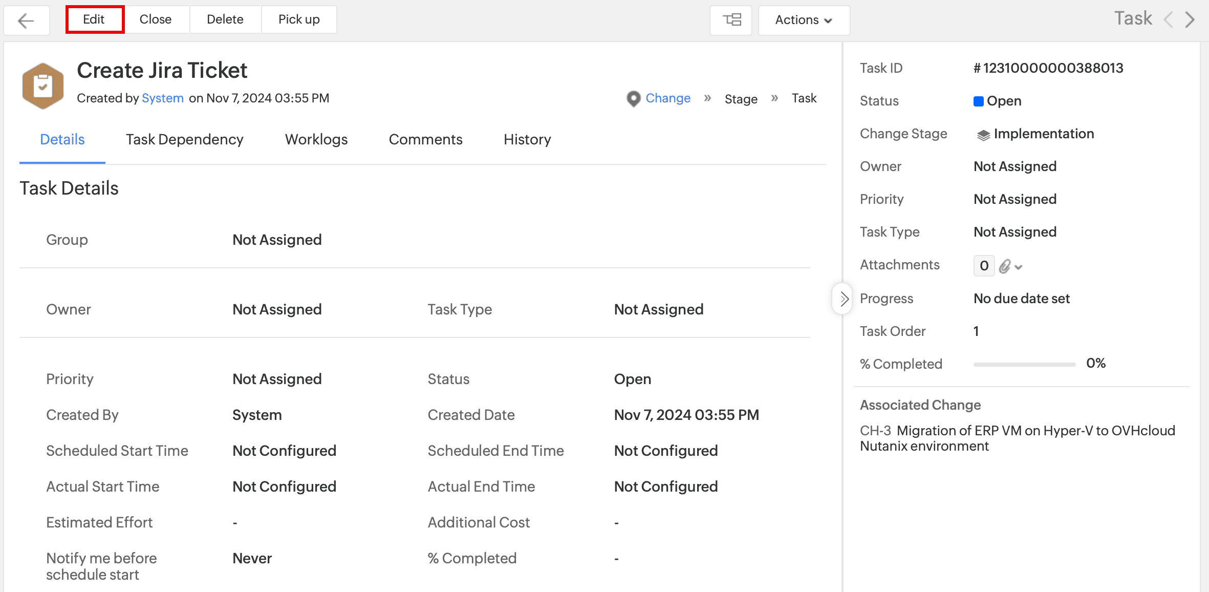Screen dimensions: 1209x592
Task: Click the back arrow icon
Action: click(x=26, y=20)
